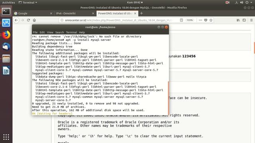Open the network status indicator
This screenshot has height=143, width=255.
point(236,2)
